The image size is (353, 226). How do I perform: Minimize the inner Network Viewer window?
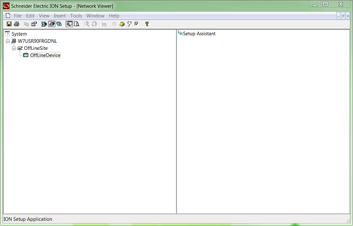338,16
